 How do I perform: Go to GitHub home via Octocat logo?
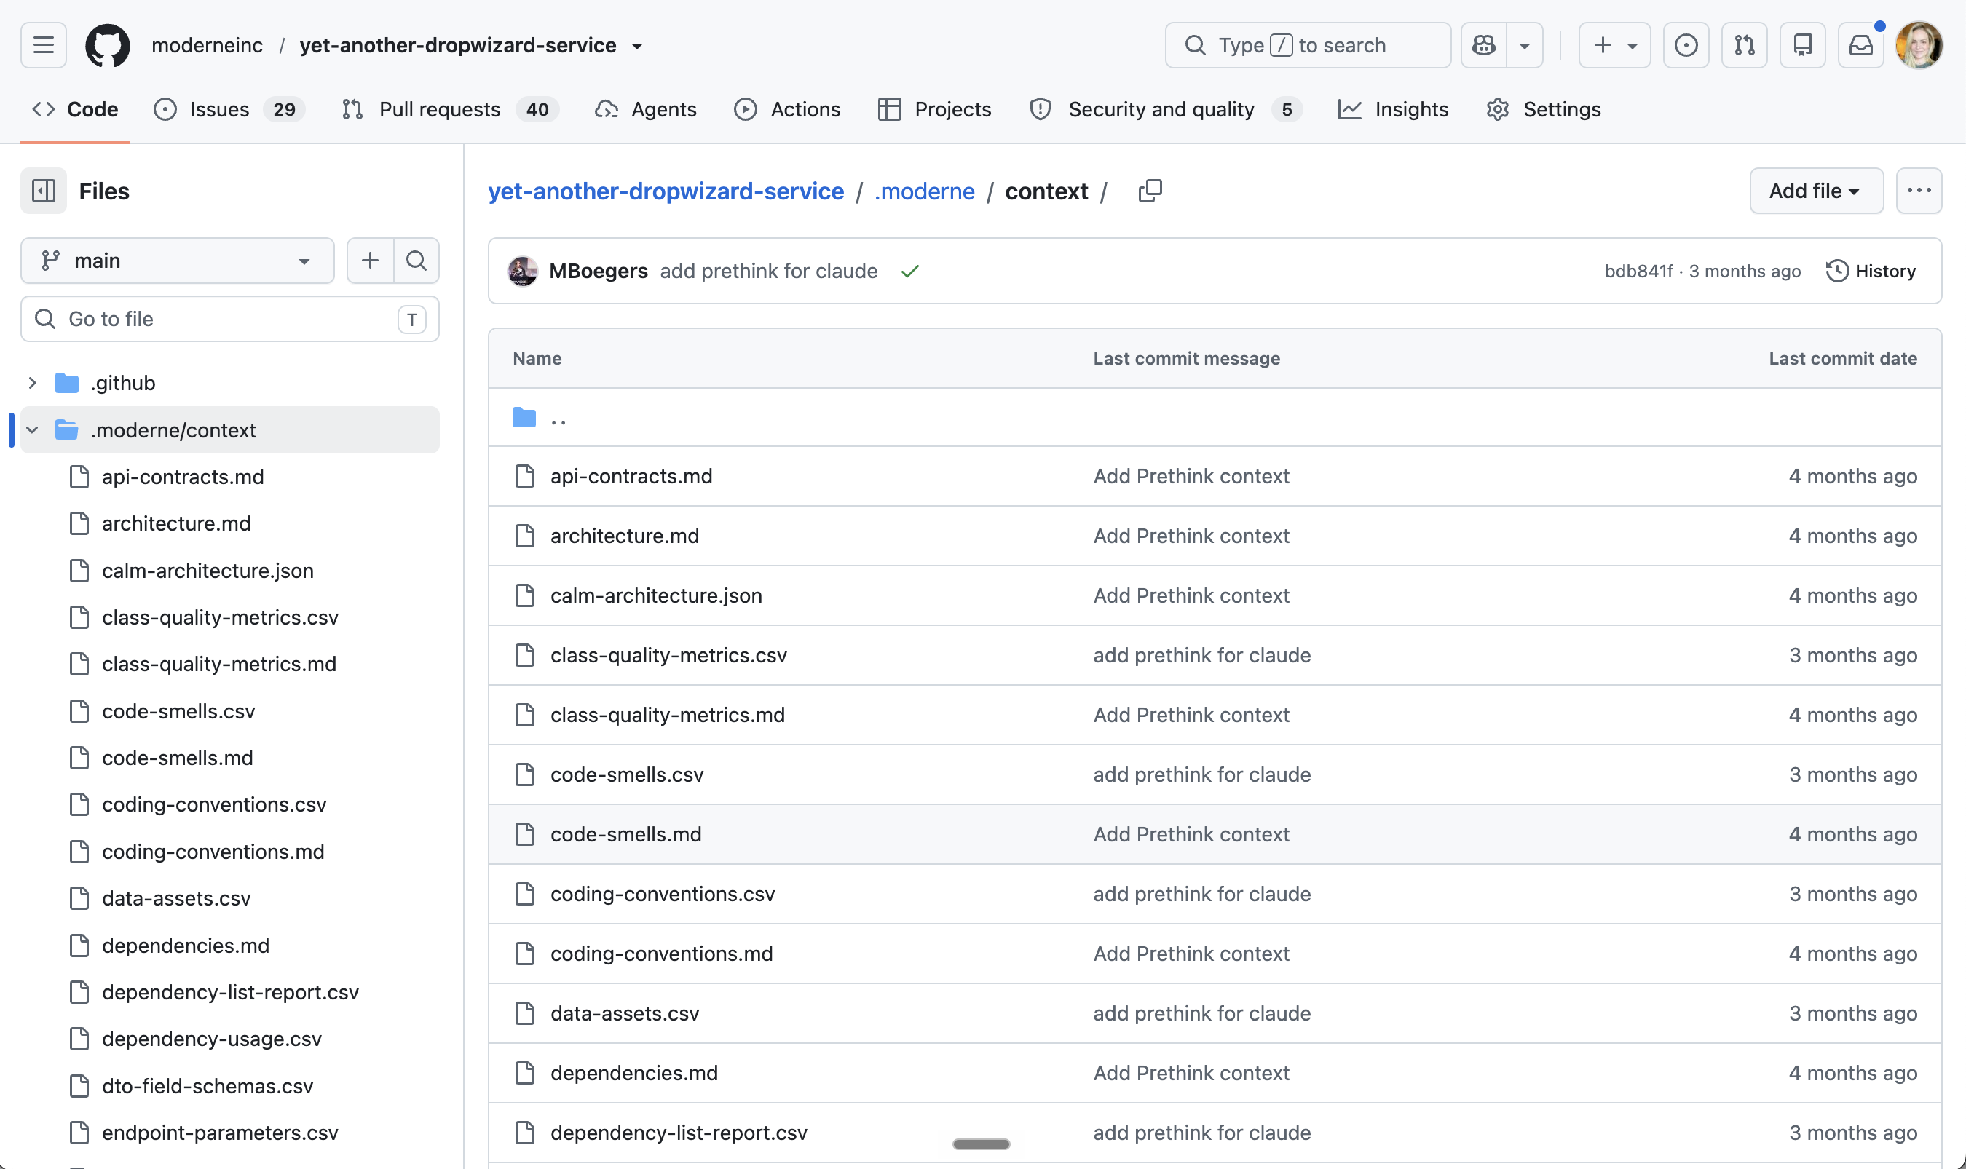(x=107, y=45)
